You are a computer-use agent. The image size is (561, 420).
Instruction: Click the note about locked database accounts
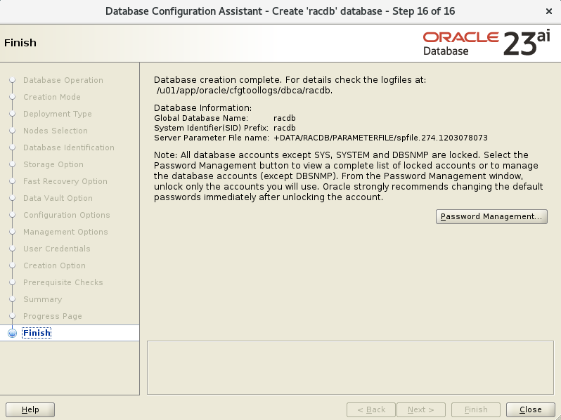(x=349, y=176)
